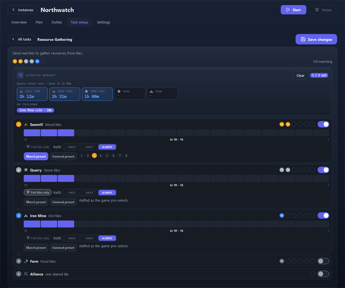
Task: Click the Iron Mine ore icon
Action: click(x=26, y=216)
